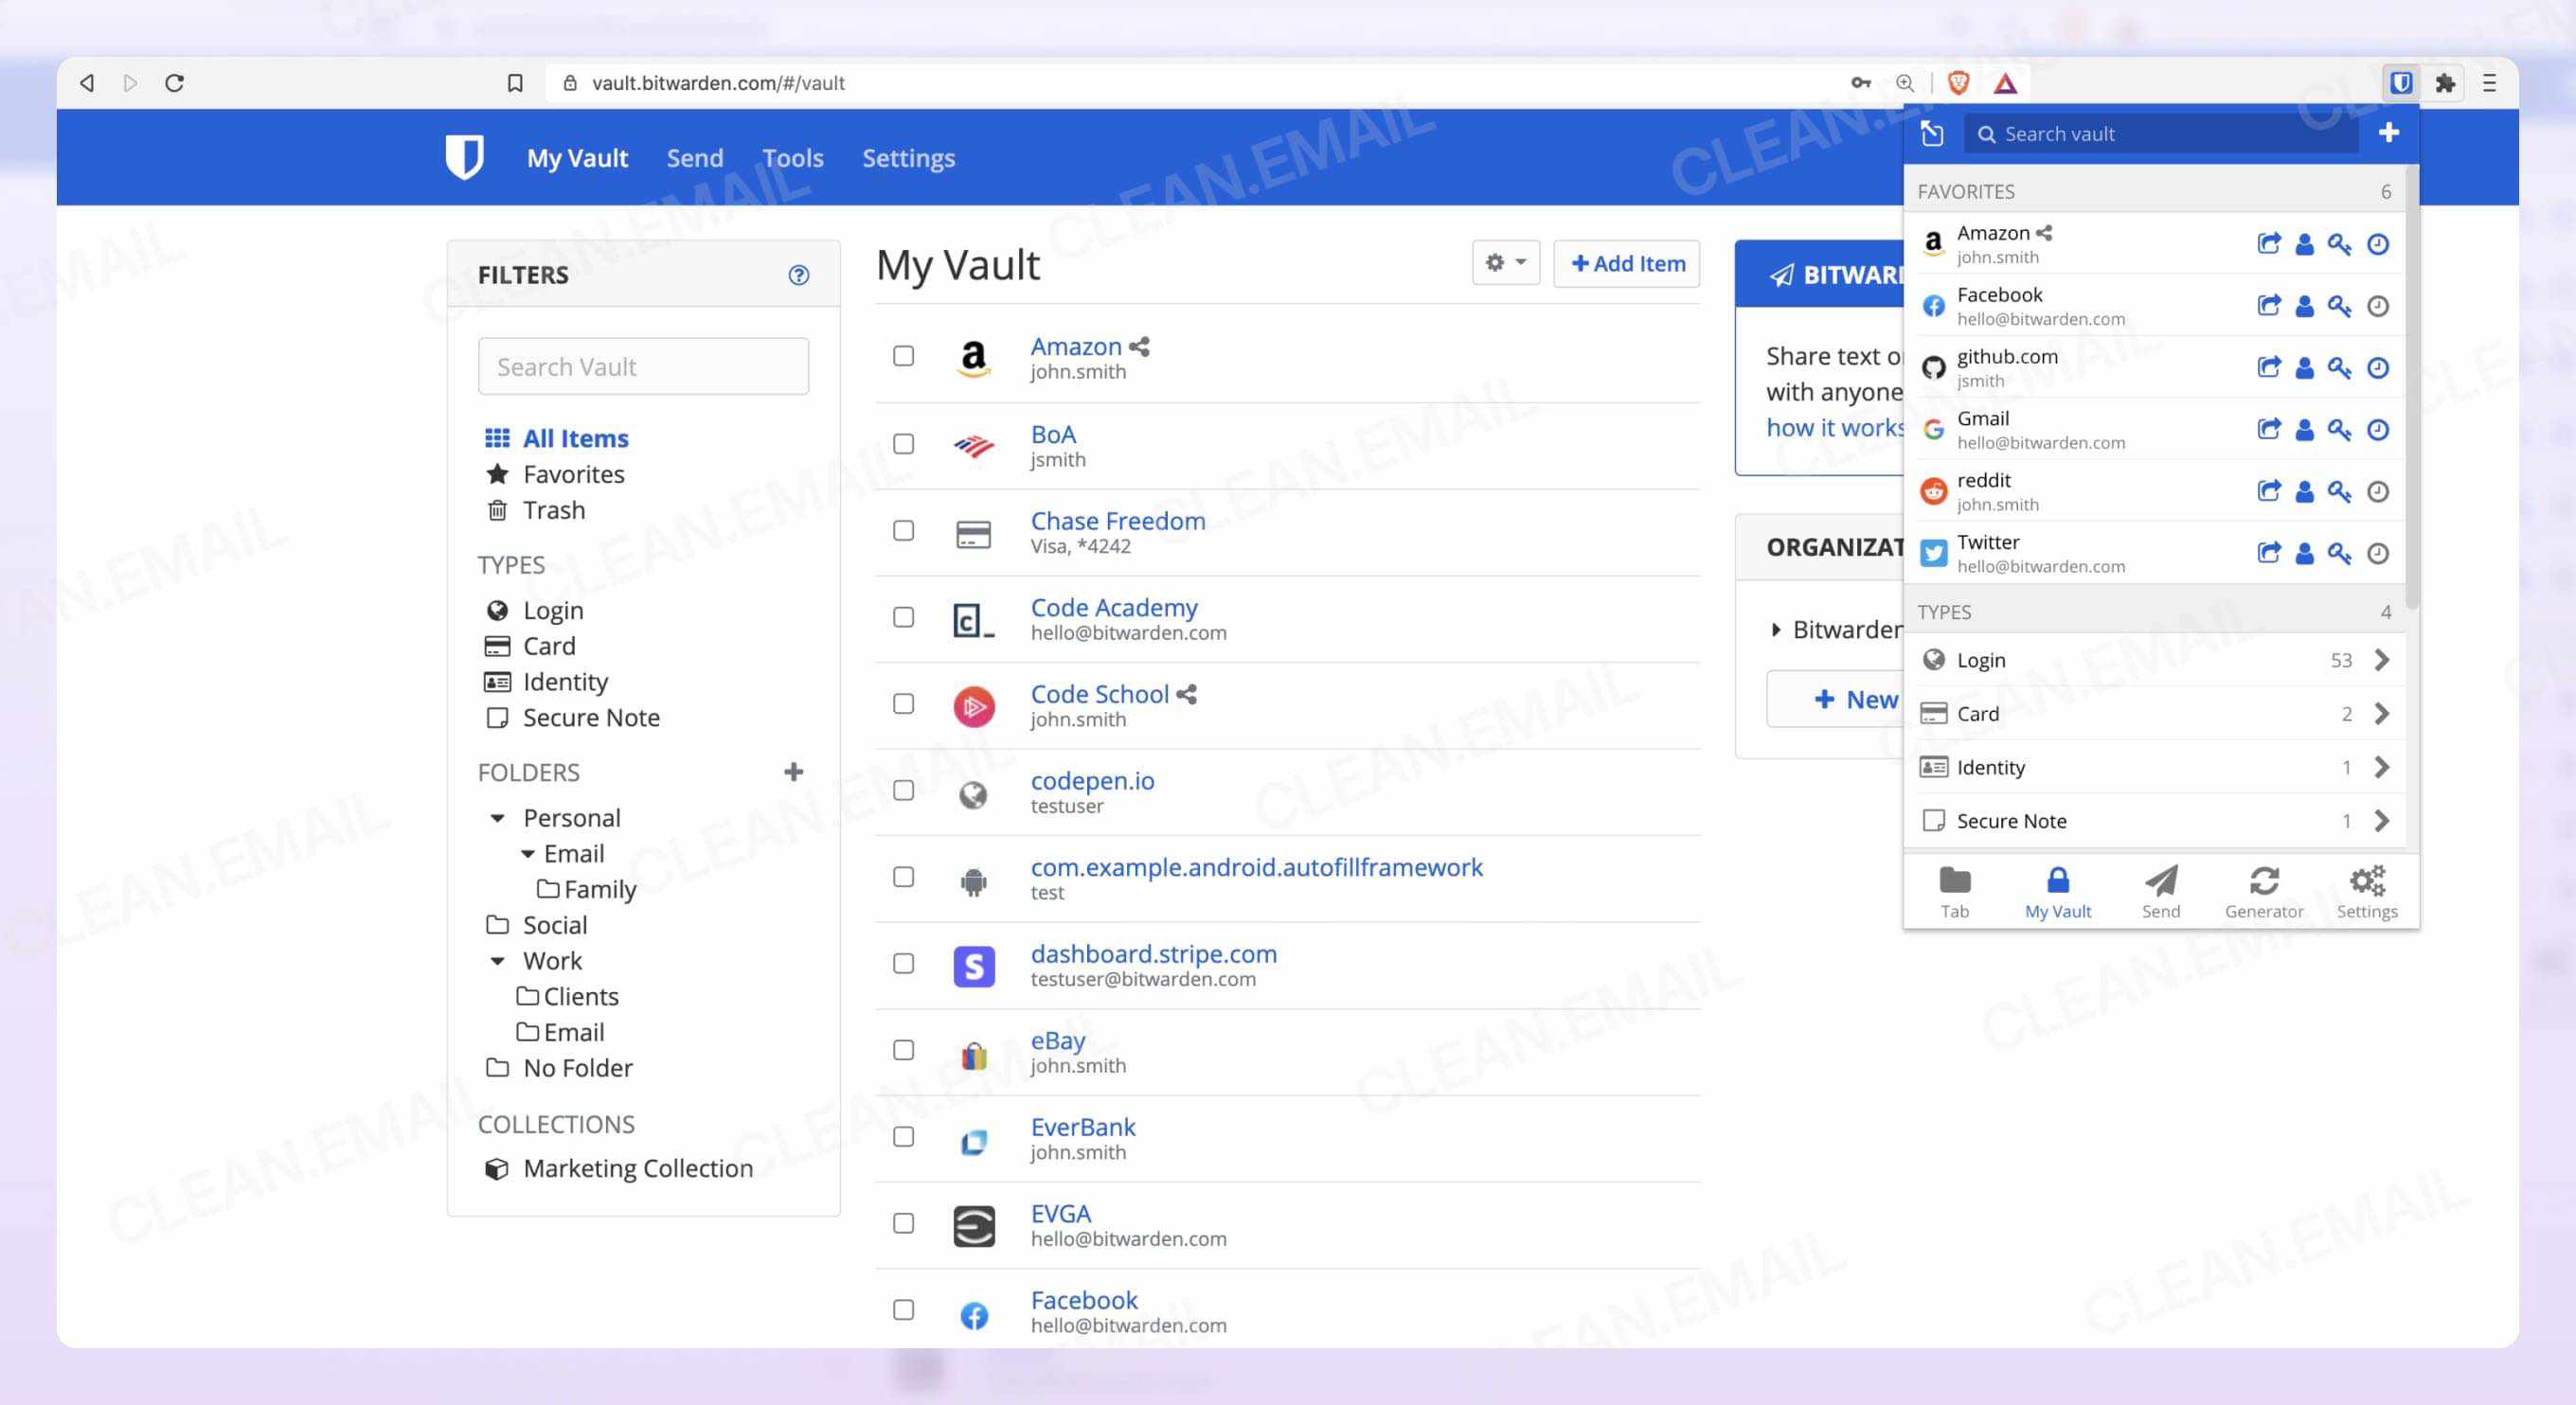Copy the Facebook username in the popup
The width and height of the screenshot is (2576, 1405).
coord(2304,306)
